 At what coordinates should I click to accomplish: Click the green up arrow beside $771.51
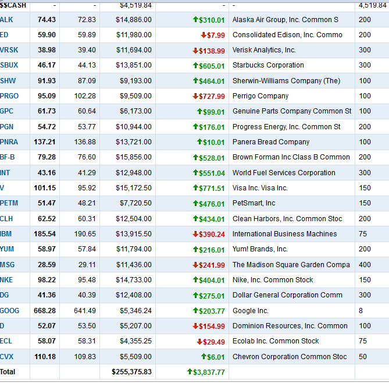[195, 187]
